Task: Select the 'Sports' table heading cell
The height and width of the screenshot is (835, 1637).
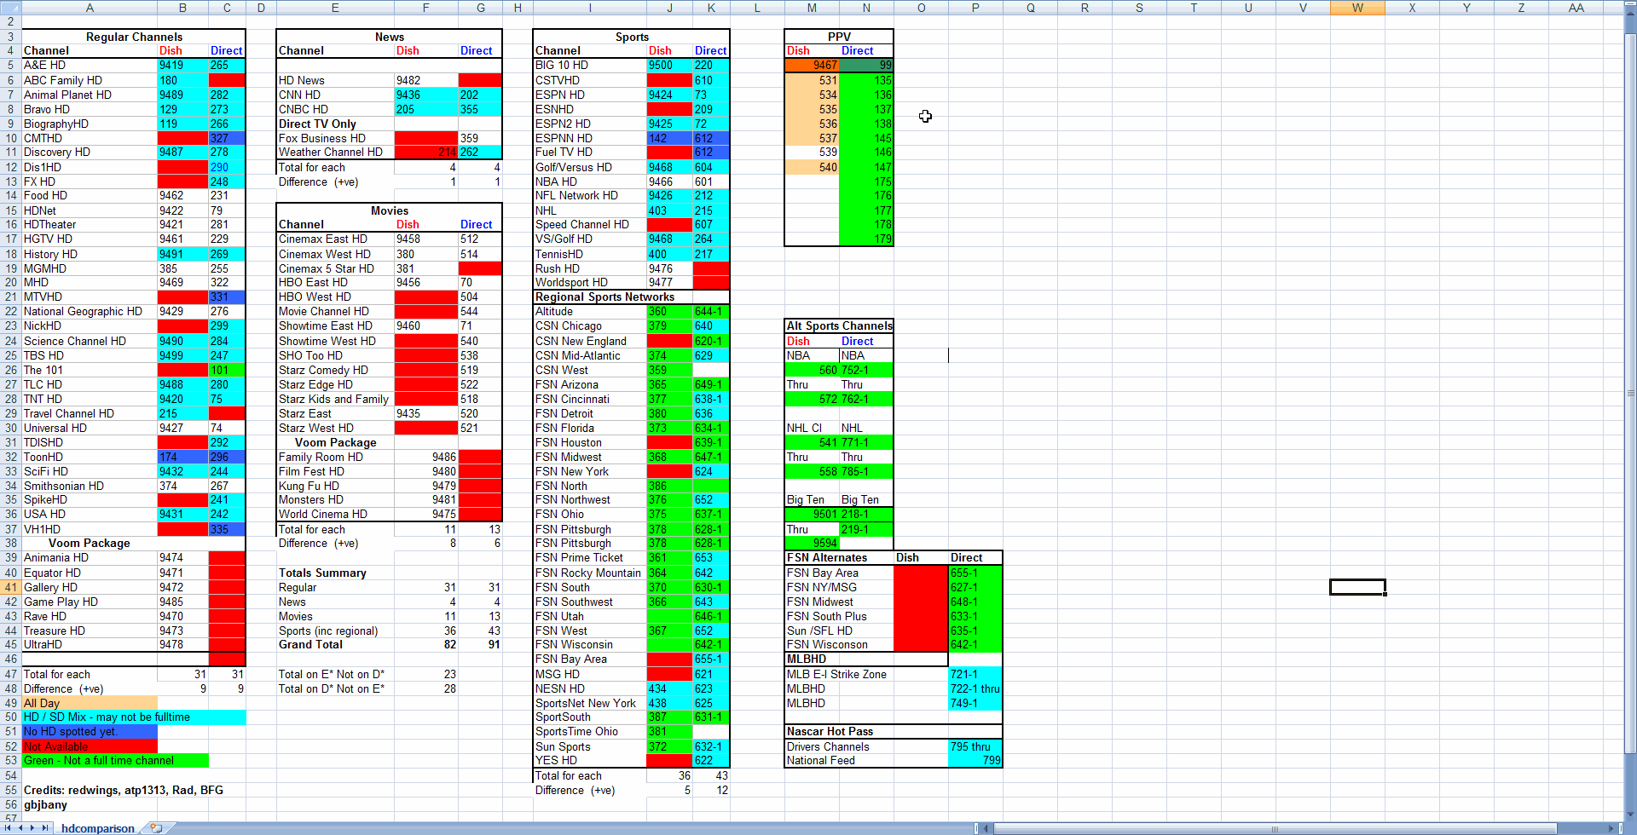Action: coord(632,37)
